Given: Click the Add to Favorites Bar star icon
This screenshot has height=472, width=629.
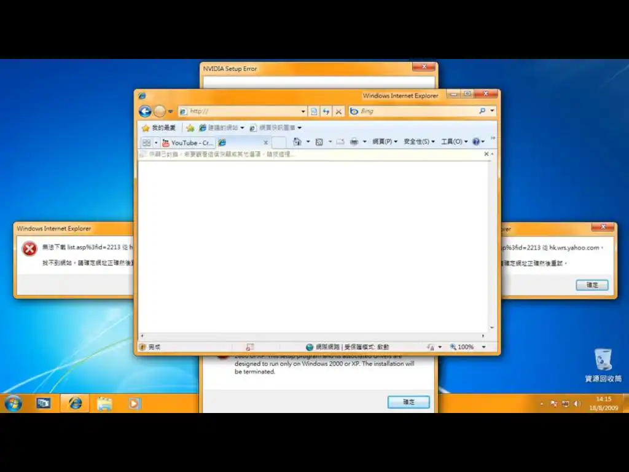Looking at the screenshot, I should [190, 128].
